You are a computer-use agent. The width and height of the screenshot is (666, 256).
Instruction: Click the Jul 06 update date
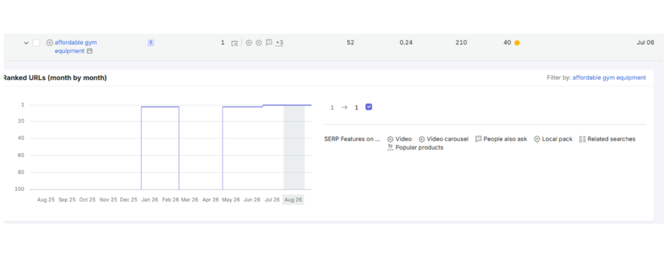pyautogui.click(x=646, y=42)
